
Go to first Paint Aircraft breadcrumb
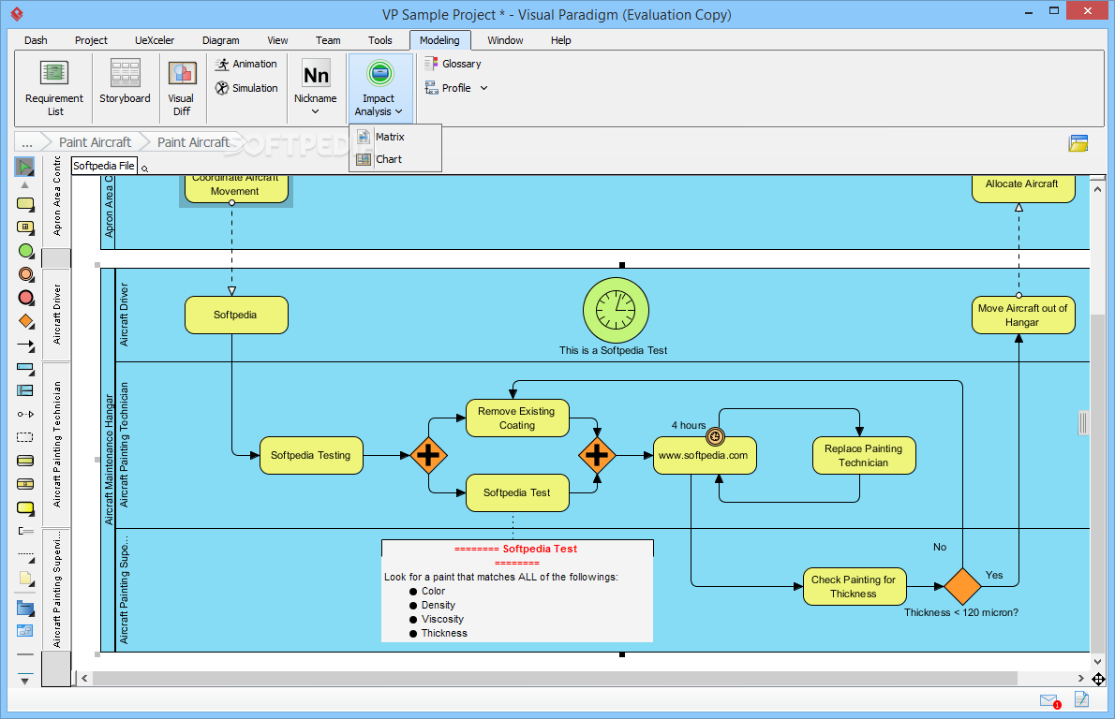coord(95,142)
